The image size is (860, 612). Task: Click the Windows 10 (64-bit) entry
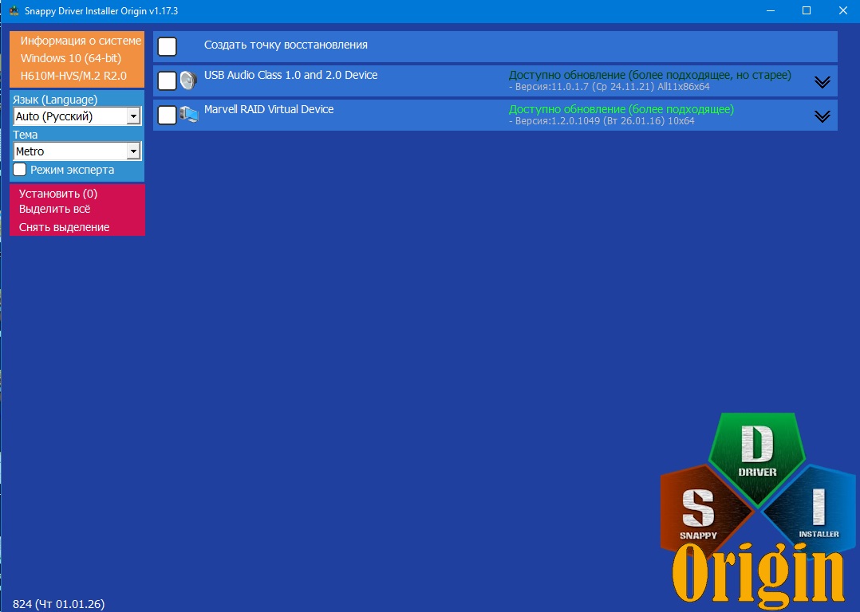tap(71, 58)
